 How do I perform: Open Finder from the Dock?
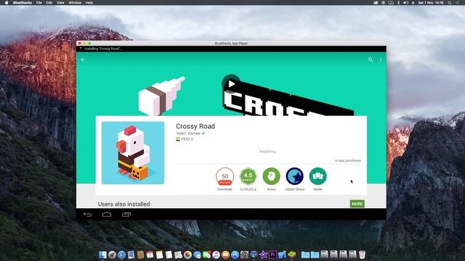tap(102, 254)
